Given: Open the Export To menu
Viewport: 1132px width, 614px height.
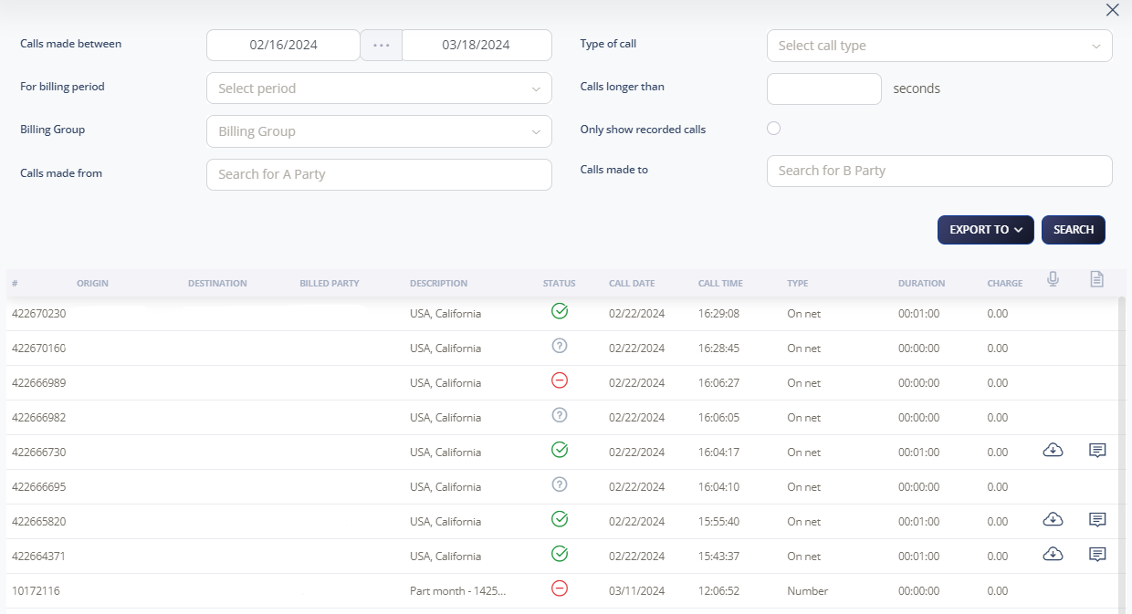Looking at the screenshot, I should coord(985,230).
